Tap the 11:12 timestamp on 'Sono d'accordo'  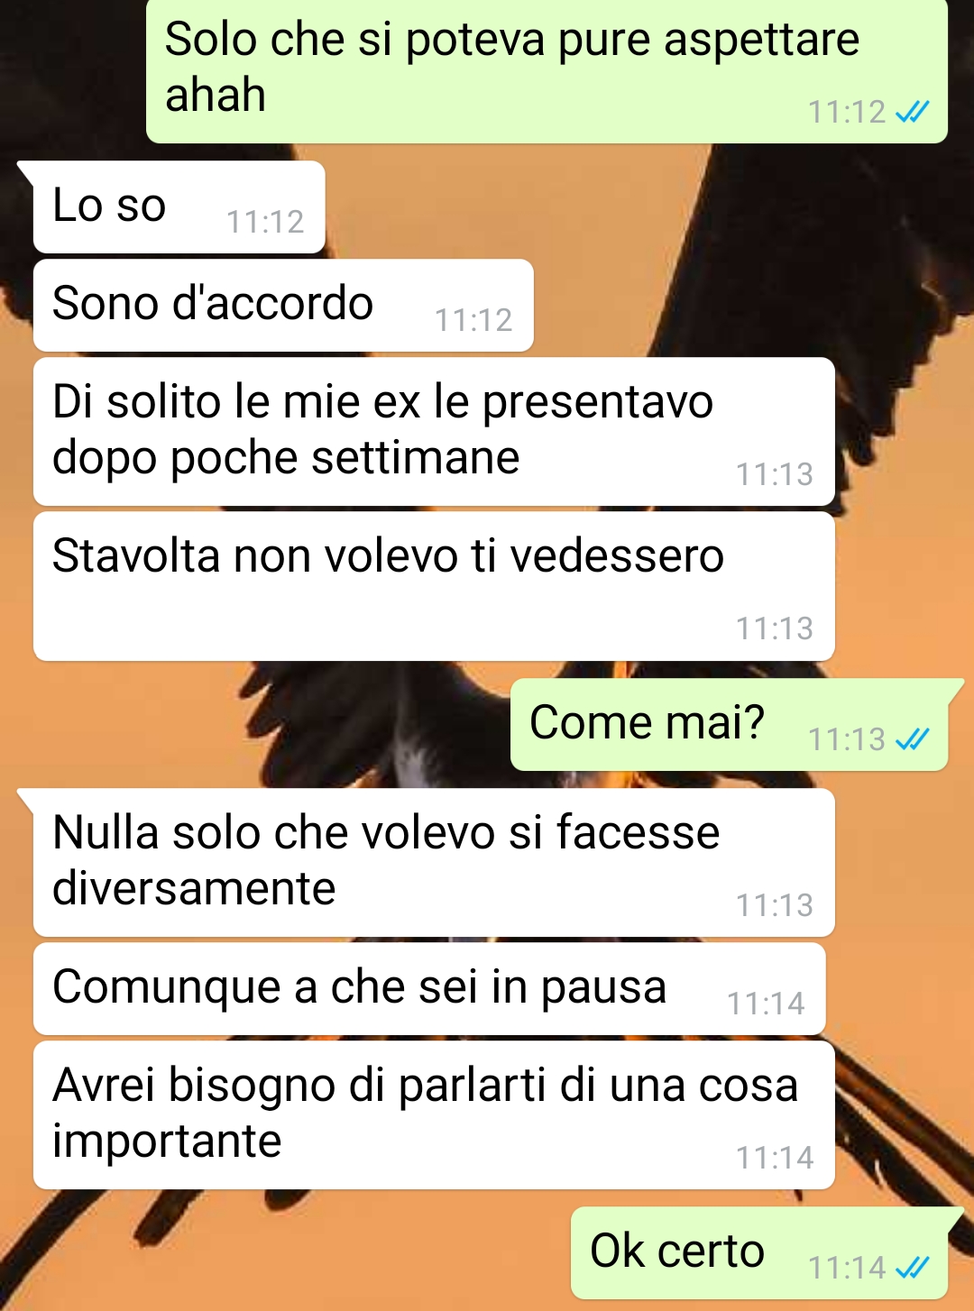473,320
